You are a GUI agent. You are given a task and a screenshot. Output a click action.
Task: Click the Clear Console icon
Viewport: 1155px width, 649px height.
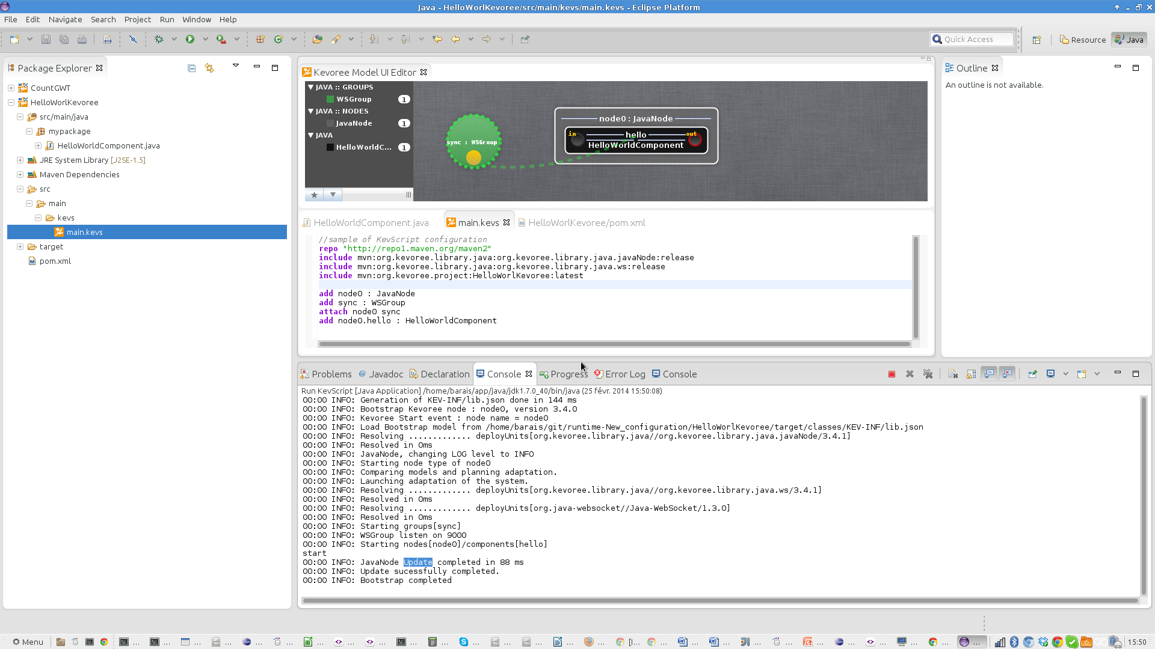[x=953, y=374]
